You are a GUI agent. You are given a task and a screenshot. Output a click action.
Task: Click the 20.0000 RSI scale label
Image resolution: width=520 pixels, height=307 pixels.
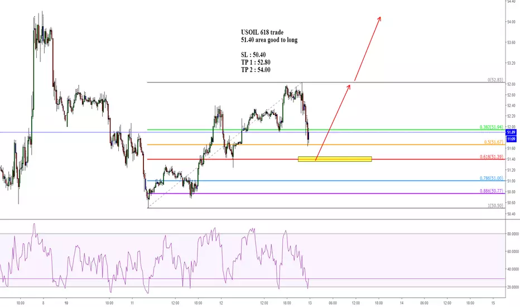pos(513,287)
